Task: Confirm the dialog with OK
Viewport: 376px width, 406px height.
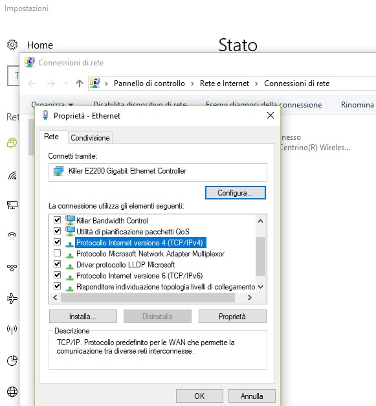Action: coord(199,396)
